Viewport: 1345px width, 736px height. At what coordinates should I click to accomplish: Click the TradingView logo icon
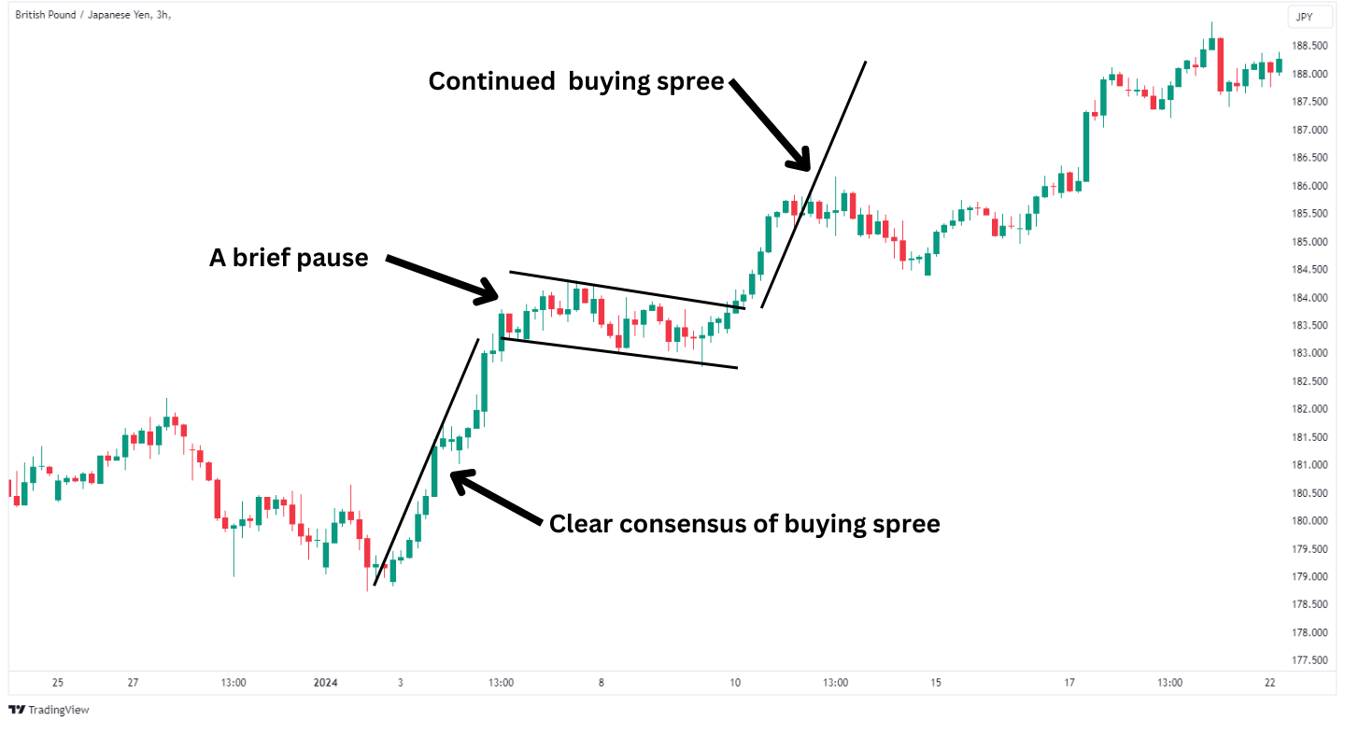16,710
